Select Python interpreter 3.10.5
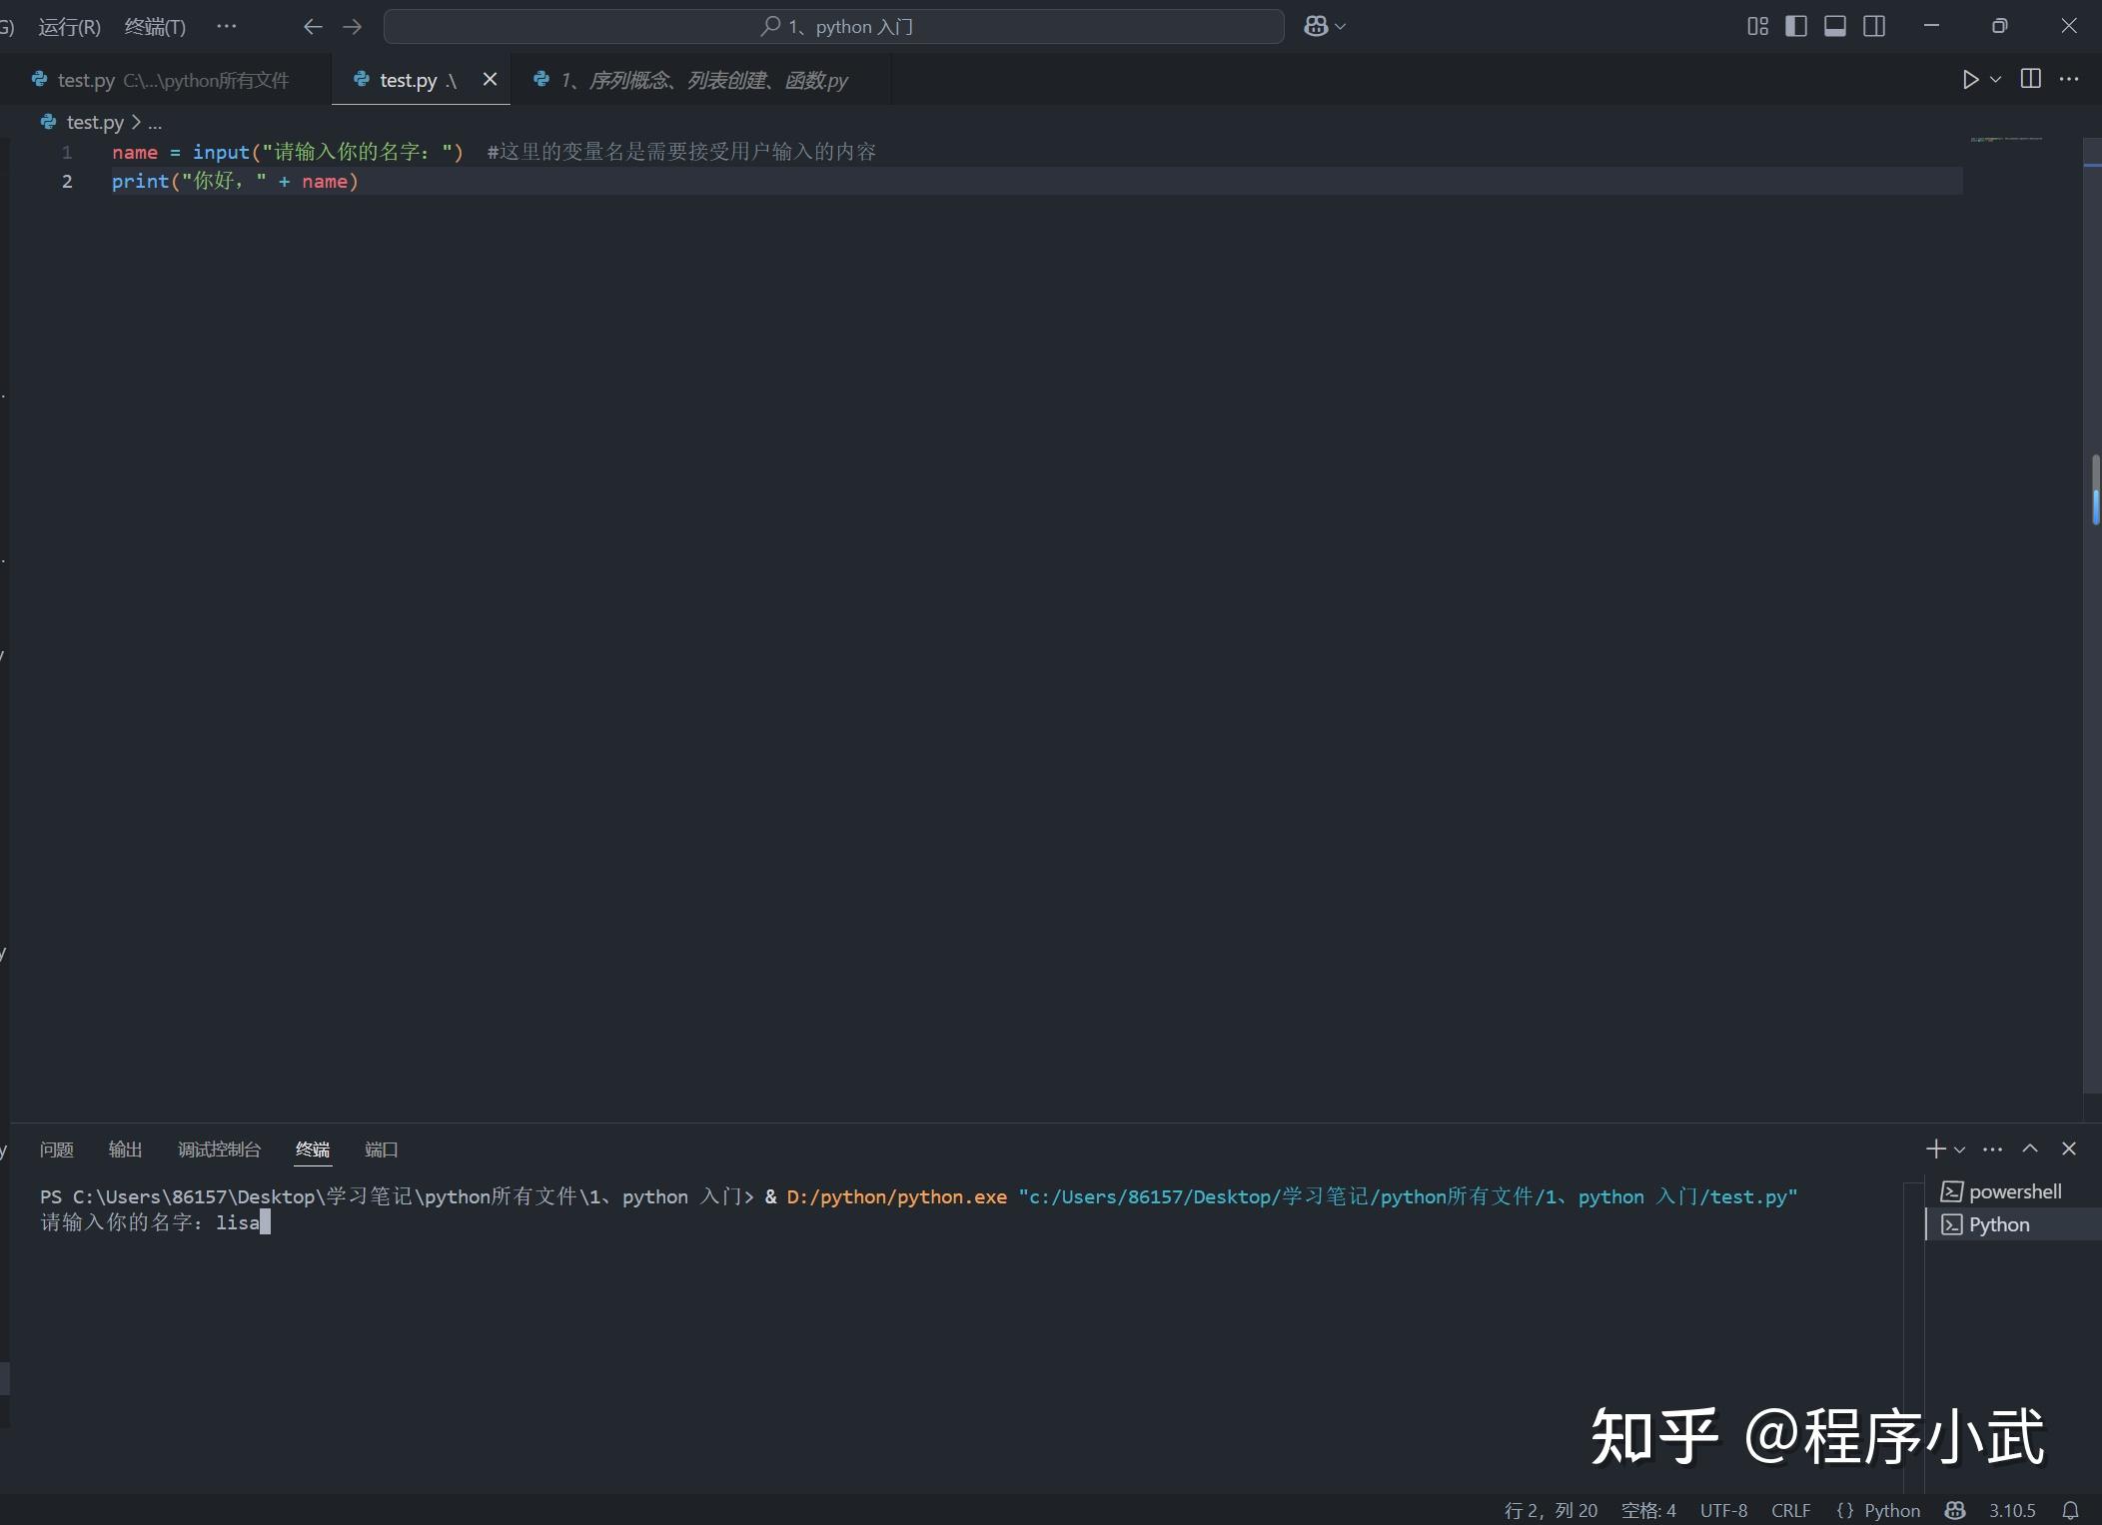The image size is (2102, 1525). 2011,1510
